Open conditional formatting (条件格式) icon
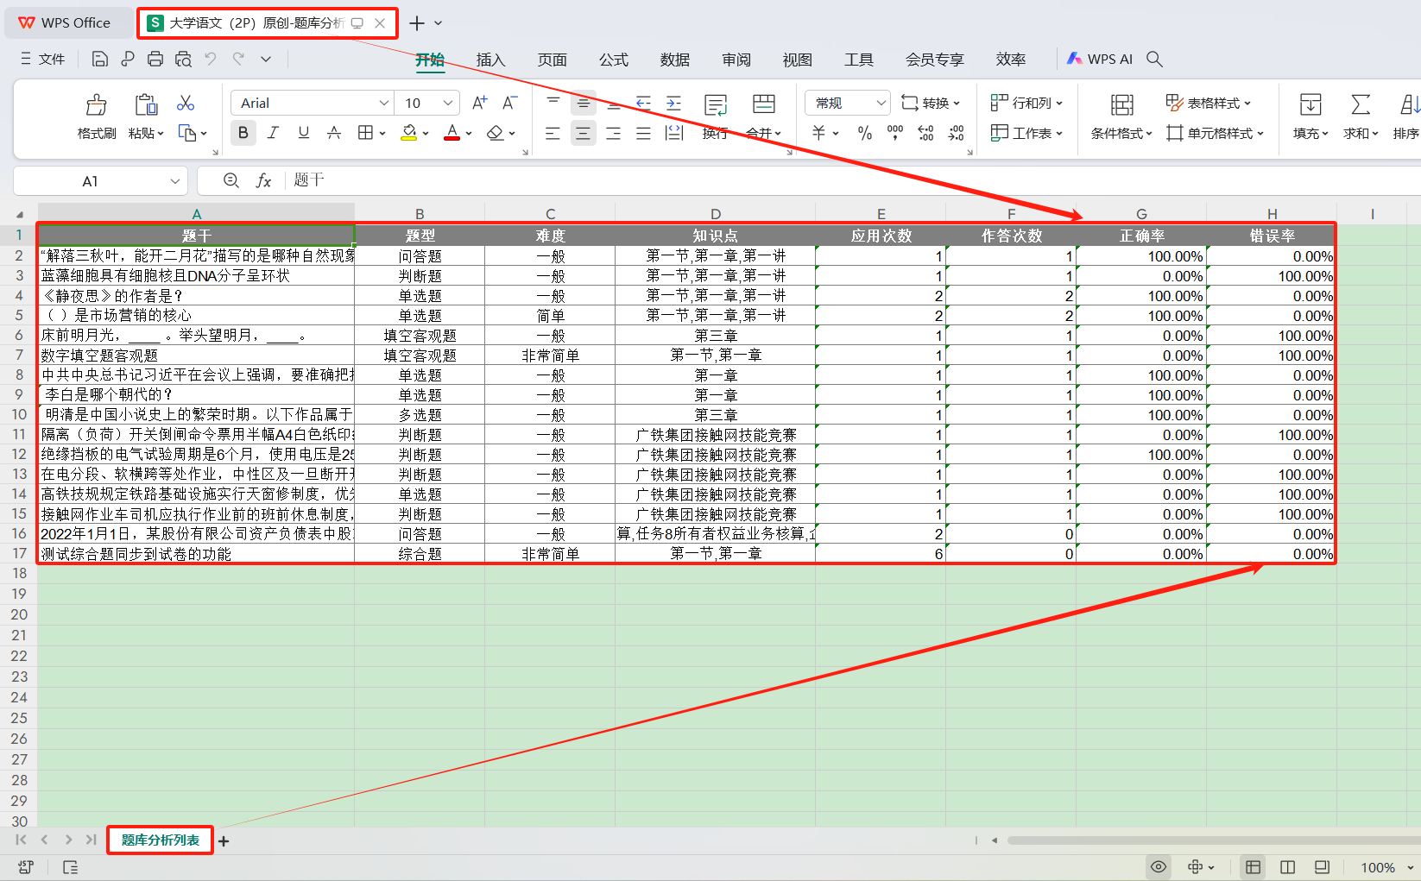This screenshot has height=881, width=1421. (x=1121, y=105)
